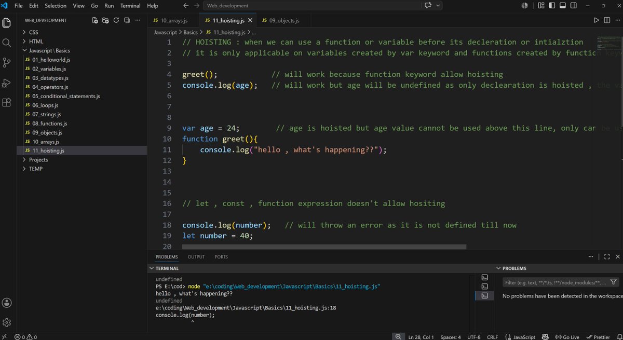Switch to the OUTPUT panel tab

(196, 256)
